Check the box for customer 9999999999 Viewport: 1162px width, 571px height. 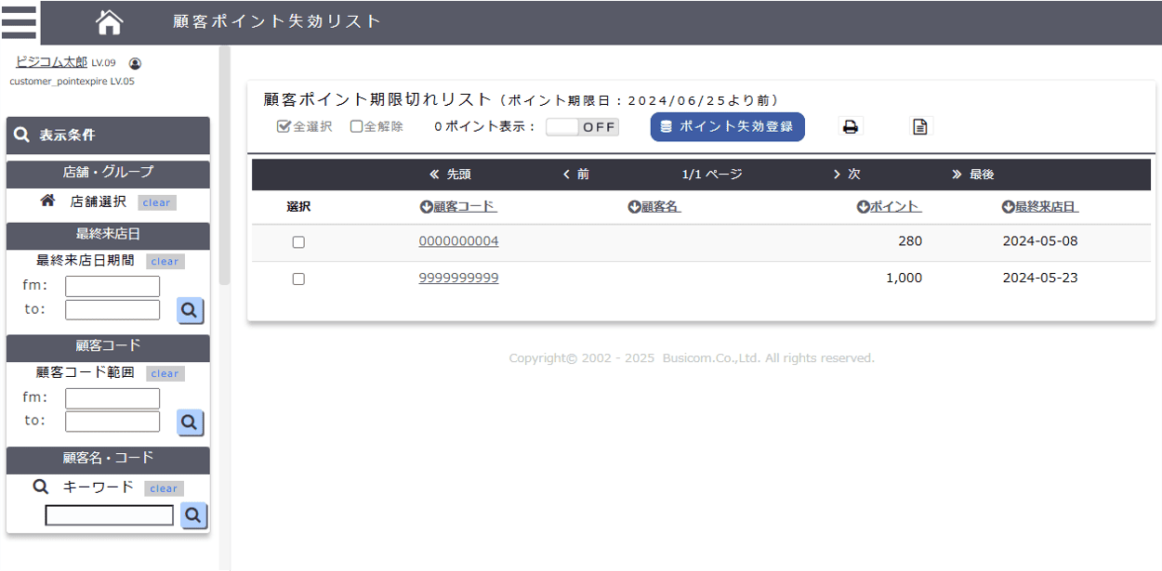298,279
